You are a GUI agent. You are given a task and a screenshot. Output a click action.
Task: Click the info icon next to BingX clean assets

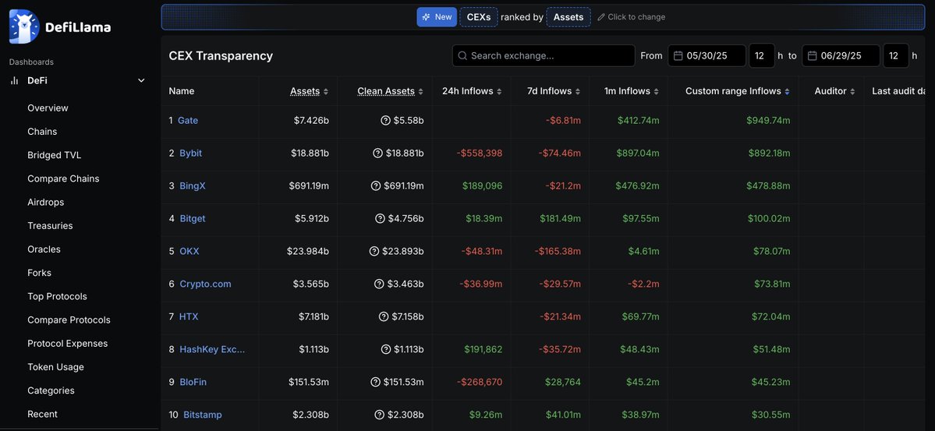click(376, 186)
